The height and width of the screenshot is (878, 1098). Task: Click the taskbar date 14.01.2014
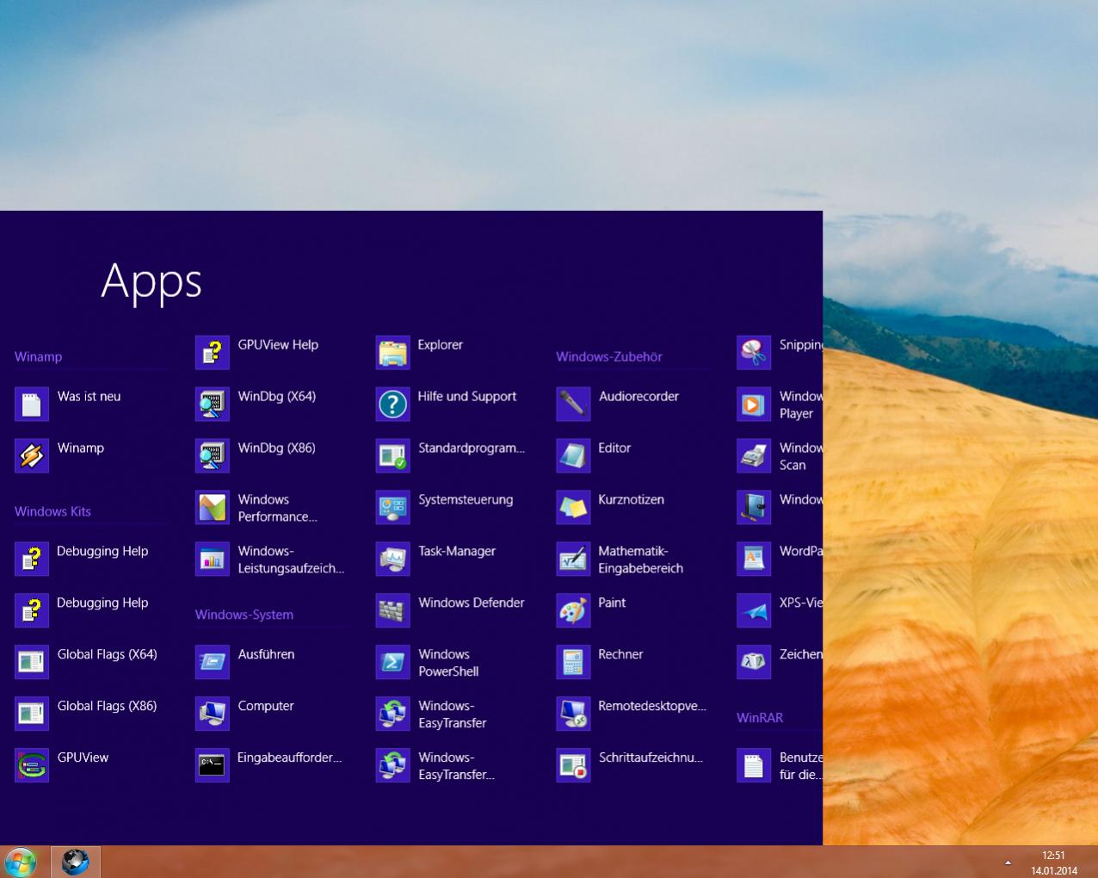1054,870
